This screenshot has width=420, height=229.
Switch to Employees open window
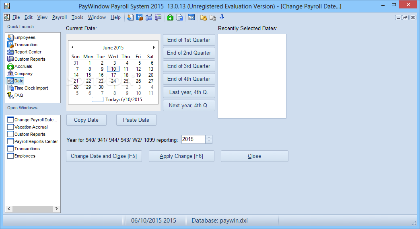[x=21, y=156]
